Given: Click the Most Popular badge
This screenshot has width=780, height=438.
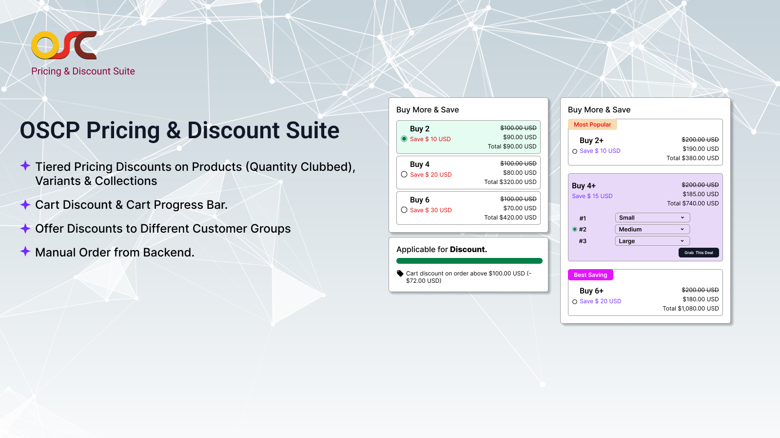Looking at the screenshot, I should click(592, 125).
